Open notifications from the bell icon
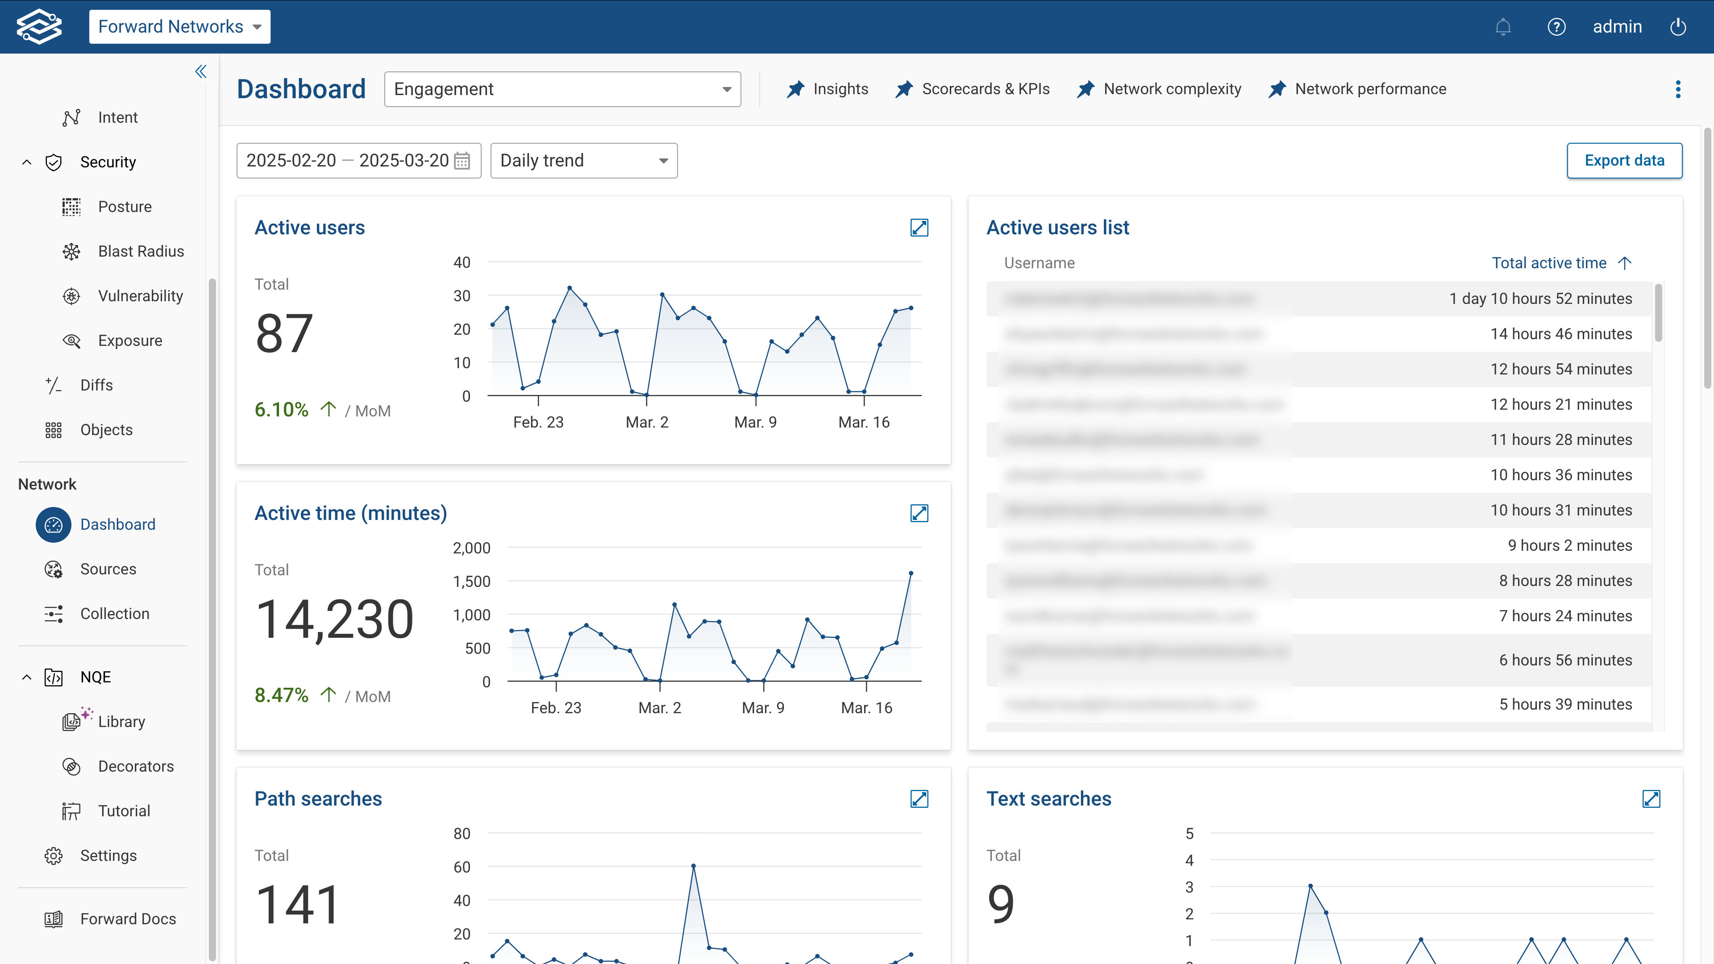This screenshot has height=964, width=1714. coord(1502,27)
